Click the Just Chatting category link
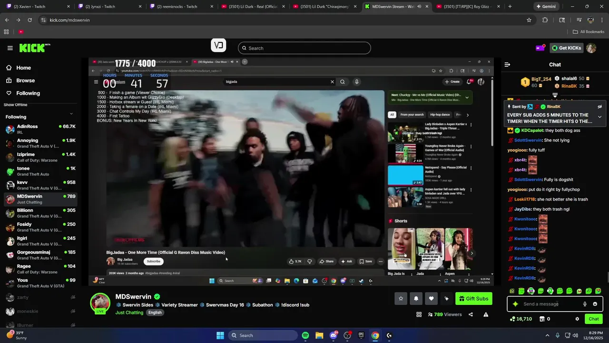Image resolution: width=609 pixels, height=343 pixels. (129, 313)
